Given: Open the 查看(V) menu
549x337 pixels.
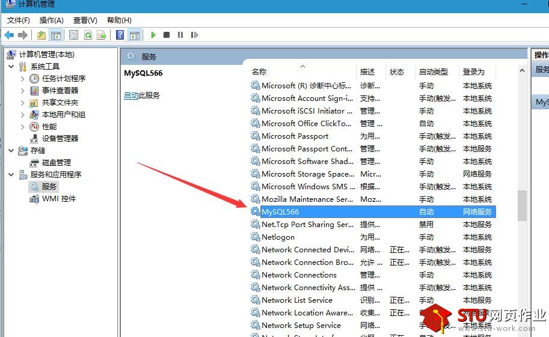Looking at the screenshot, I should 85,20.
